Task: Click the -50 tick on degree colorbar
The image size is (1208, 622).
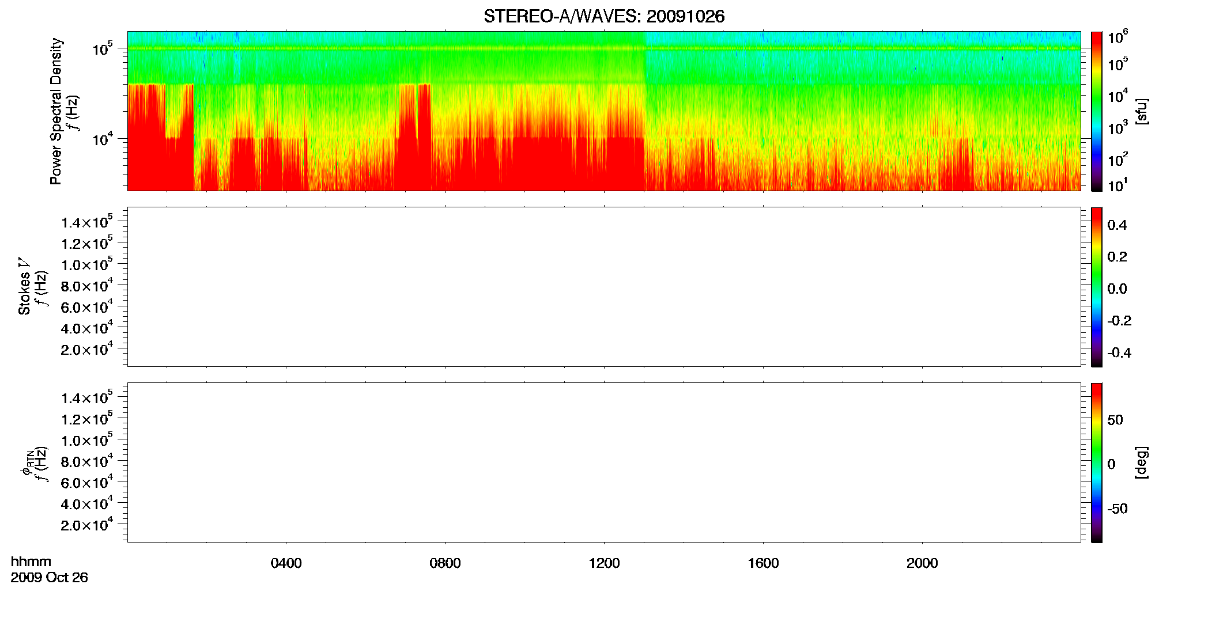Action: pyautogui.click(x=1117, y=509)
